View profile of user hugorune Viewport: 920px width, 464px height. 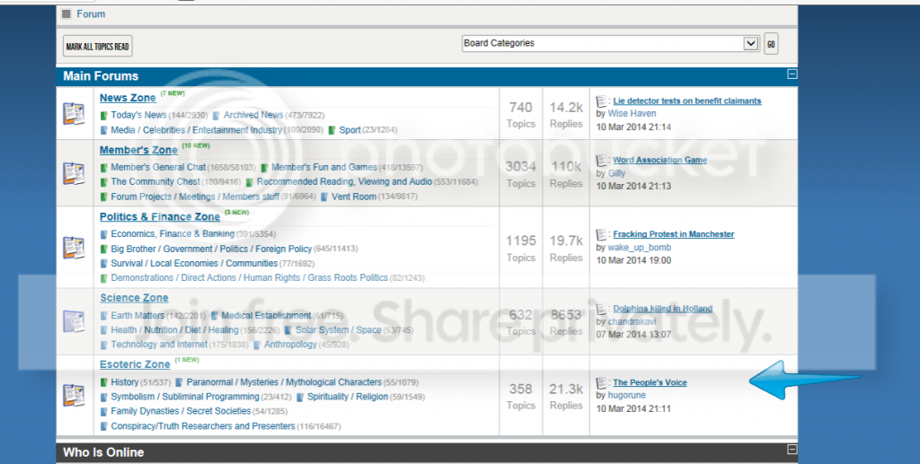click(626, 396)
